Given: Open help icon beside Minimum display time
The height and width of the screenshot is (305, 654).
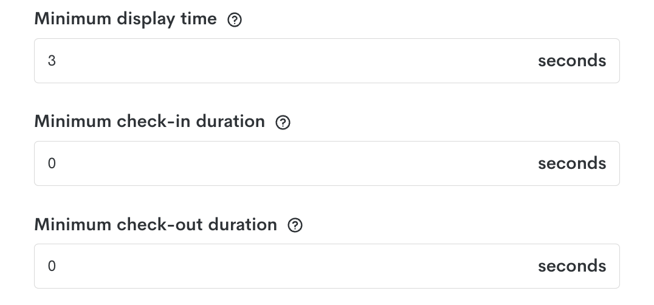Looking at the screenshot, I should coord(235,19).
